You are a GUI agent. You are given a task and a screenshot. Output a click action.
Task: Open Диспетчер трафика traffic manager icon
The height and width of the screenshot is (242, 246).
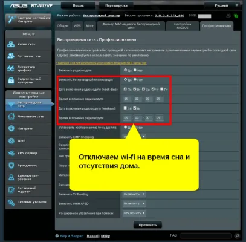[11, 68]
